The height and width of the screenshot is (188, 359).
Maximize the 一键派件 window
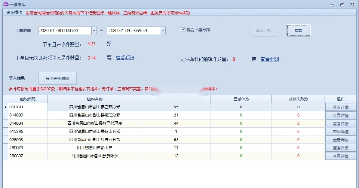point(342,4)
